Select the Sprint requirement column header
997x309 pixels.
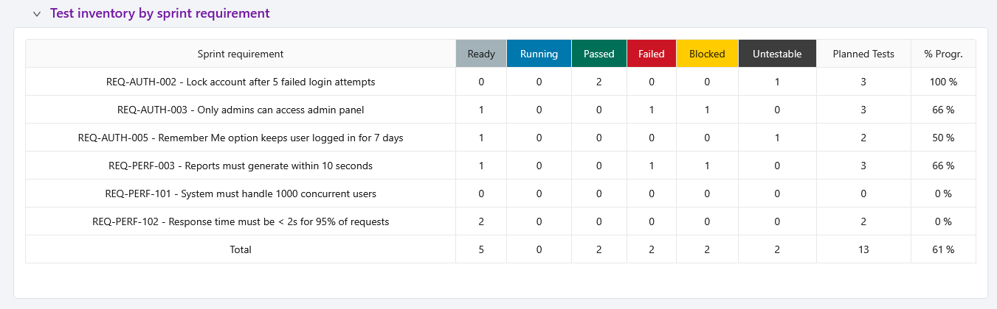pos(241,54)
